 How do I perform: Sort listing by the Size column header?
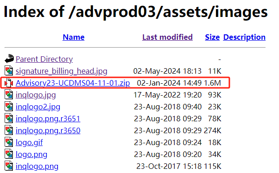[212, 37]
